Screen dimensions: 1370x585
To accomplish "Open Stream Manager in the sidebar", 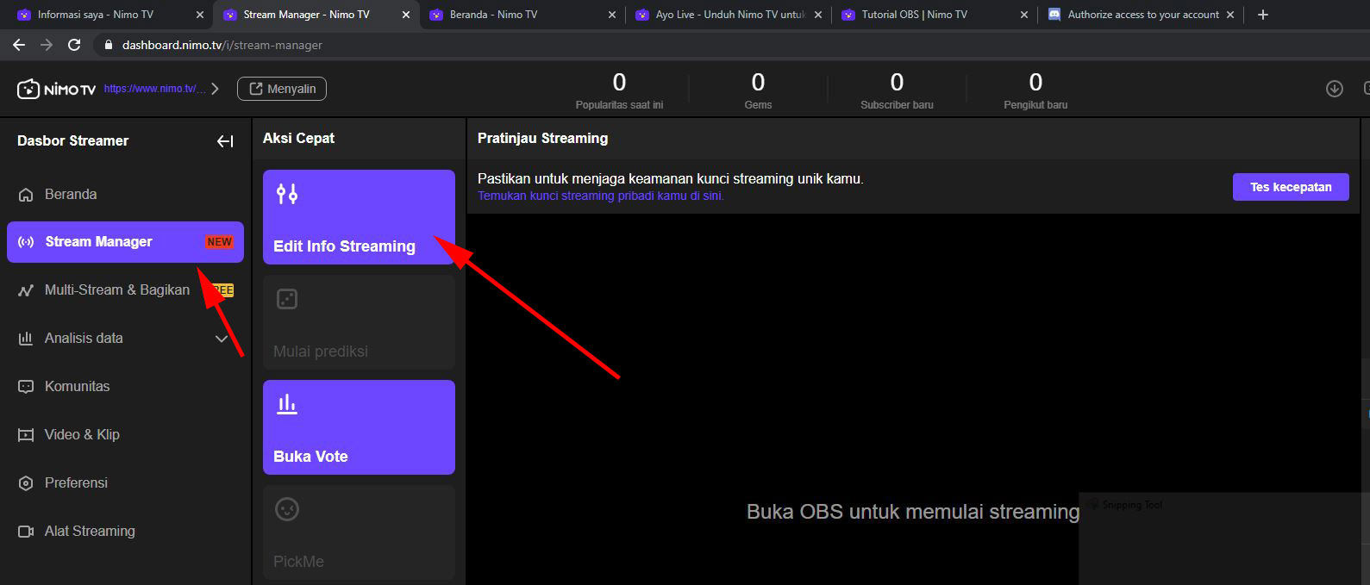I will click(x=126, y=242).
